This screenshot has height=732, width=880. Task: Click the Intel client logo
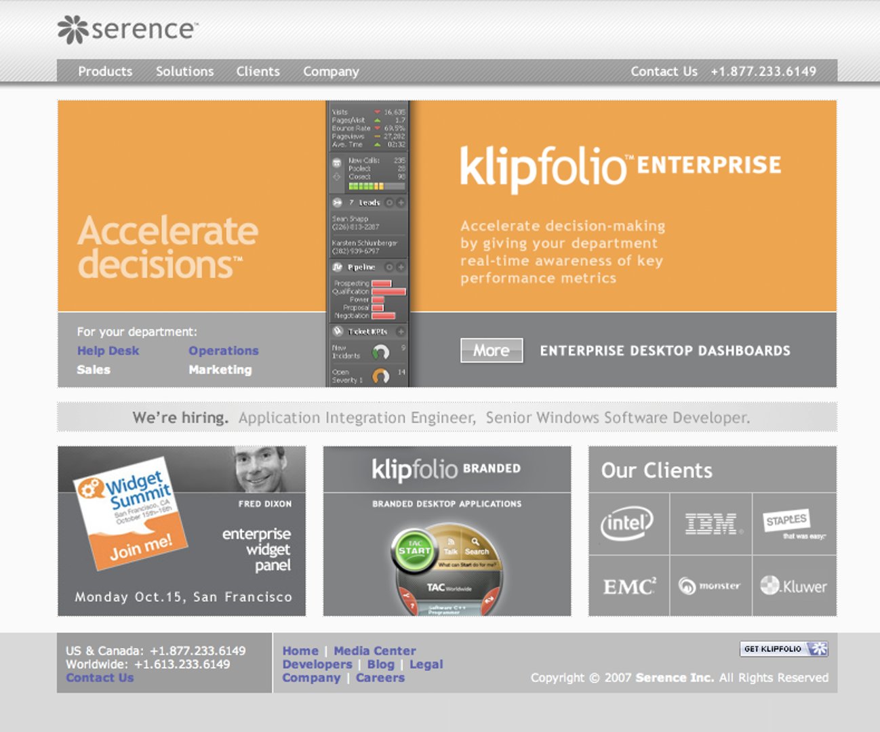(x=627, y=523)
